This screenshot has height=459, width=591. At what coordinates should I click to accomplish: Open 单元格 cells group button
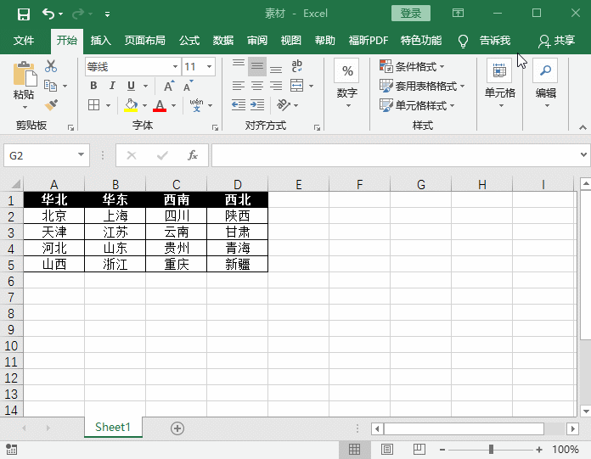click(x=499, y=84)
